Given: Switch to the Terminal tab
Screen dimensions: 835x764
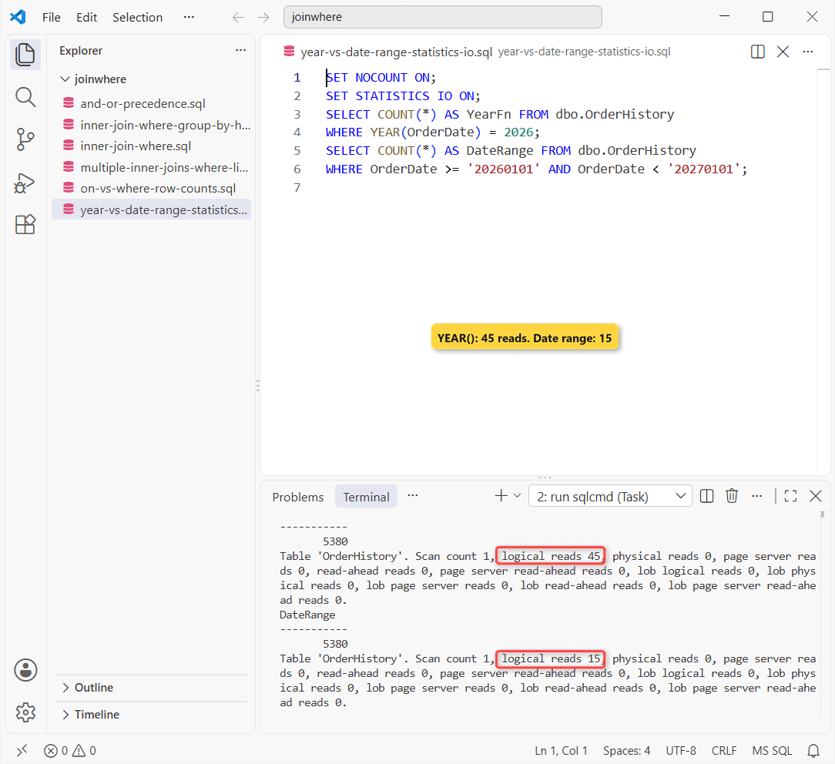Looking at the screenshot, I should [366, 497].
